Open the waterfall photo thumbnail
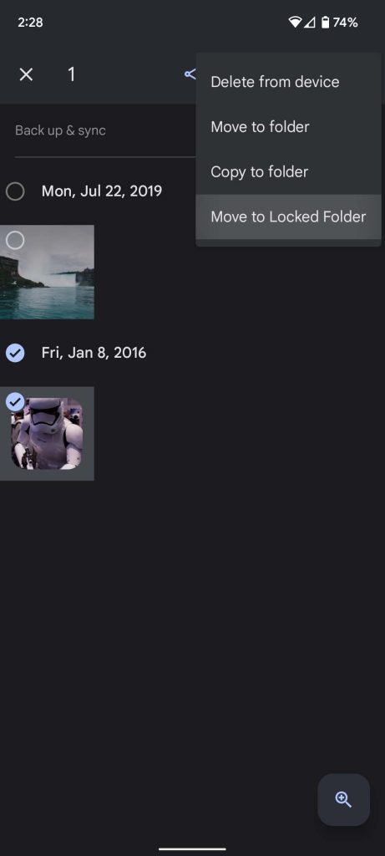 pos(47,272)
